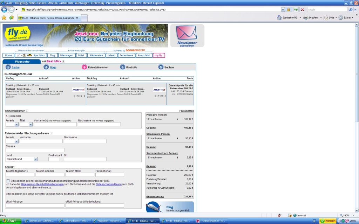
Task: Open the Favorites Center star icon
Action: pos(4,17)
